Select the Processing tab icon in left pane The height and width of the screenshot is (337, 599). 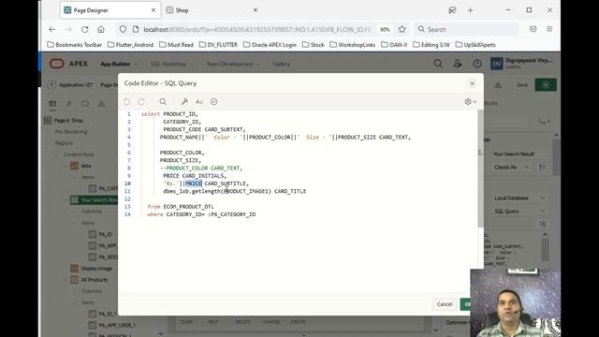coord(85,104)
